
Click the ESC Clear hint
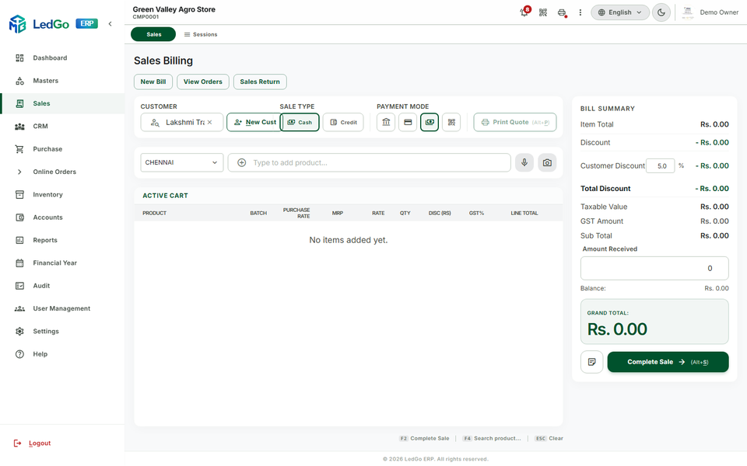point(549,438)
